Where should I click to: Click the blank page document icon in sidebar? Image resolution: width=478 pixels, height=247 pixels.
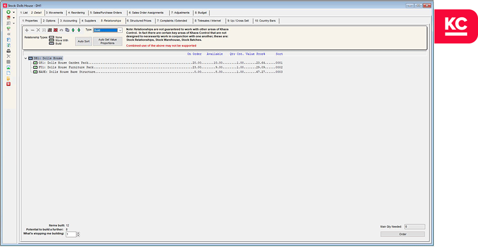coord(8,73)
